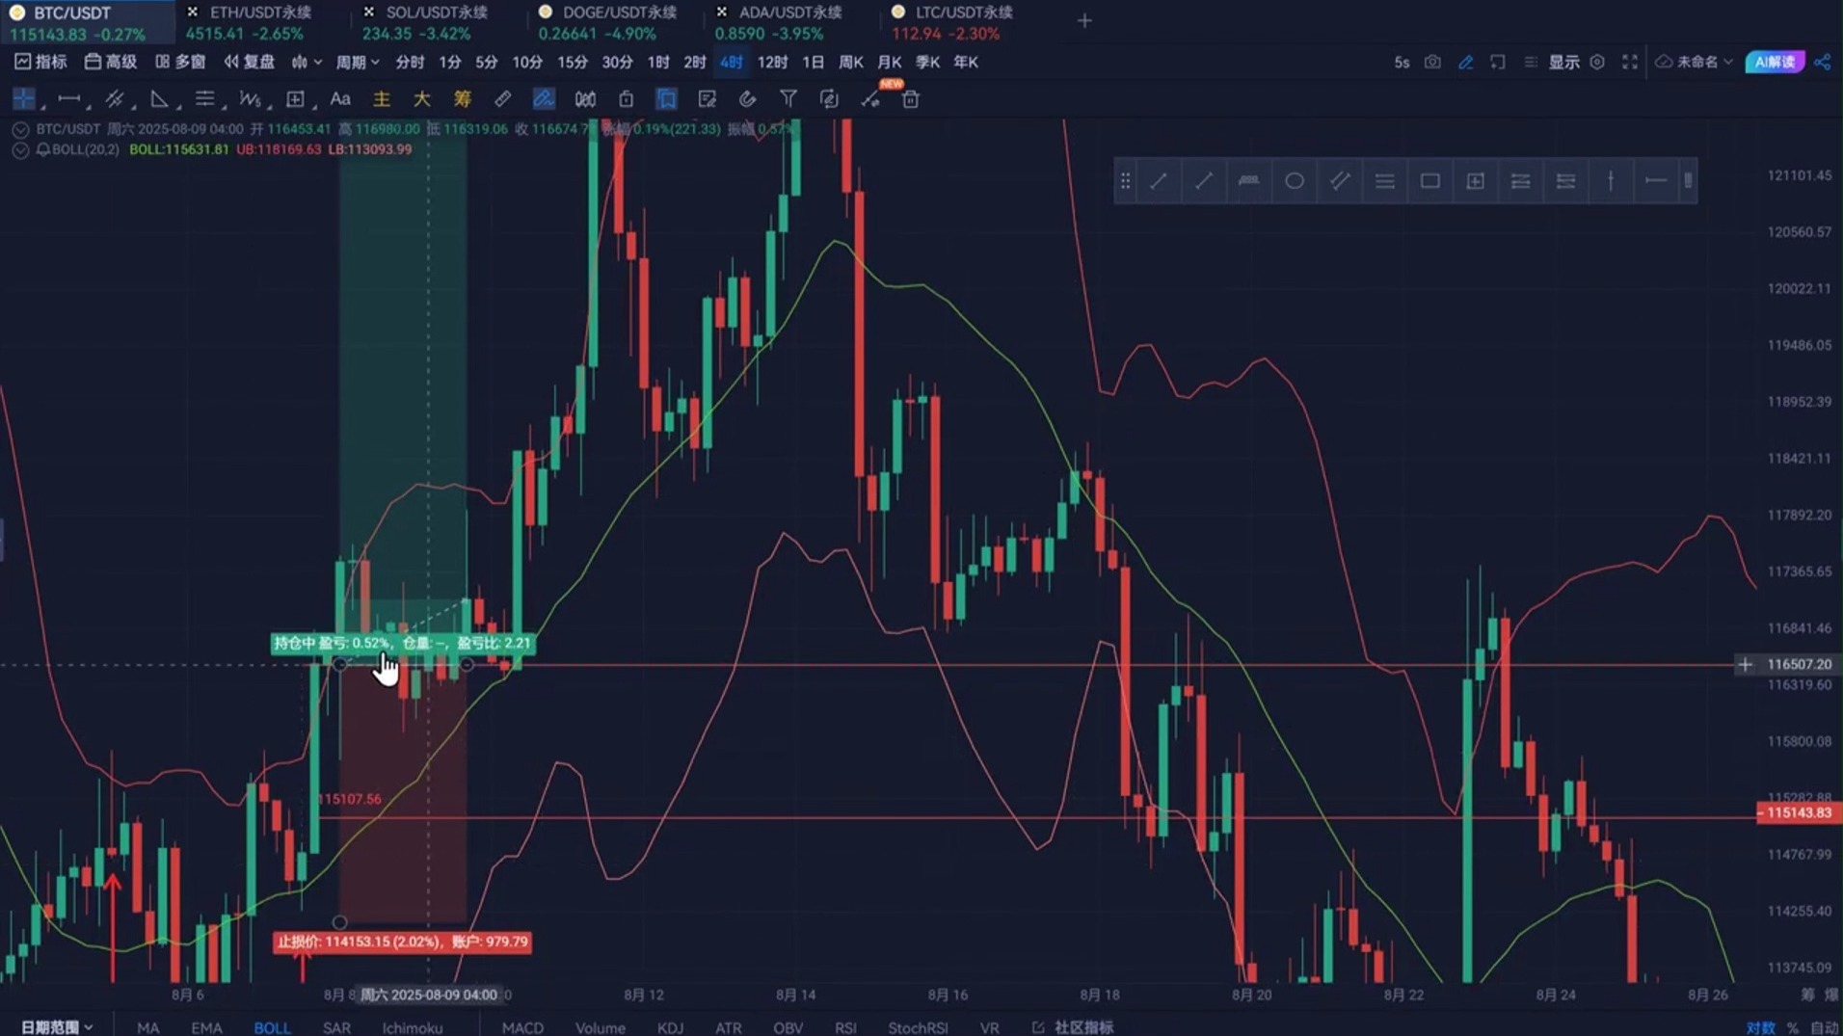Enter fullscreen chart mode
The width and height of the screenshot is (1843, 1036).
click(x=1629, y=62)
